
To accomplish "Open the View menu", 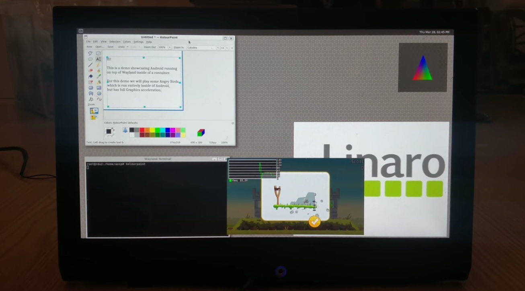I will (x=103, y=41).
